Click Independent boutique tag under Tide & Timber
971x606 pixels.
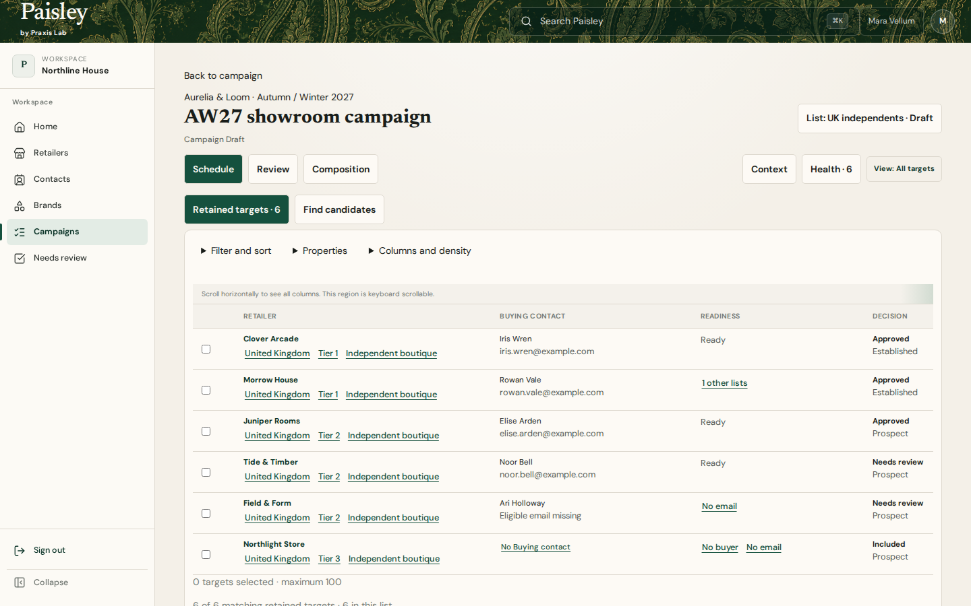393,477
